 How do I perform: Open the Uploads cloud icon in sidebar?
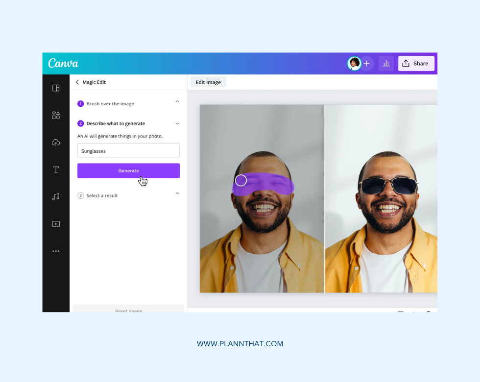click(x=56, y=143)
